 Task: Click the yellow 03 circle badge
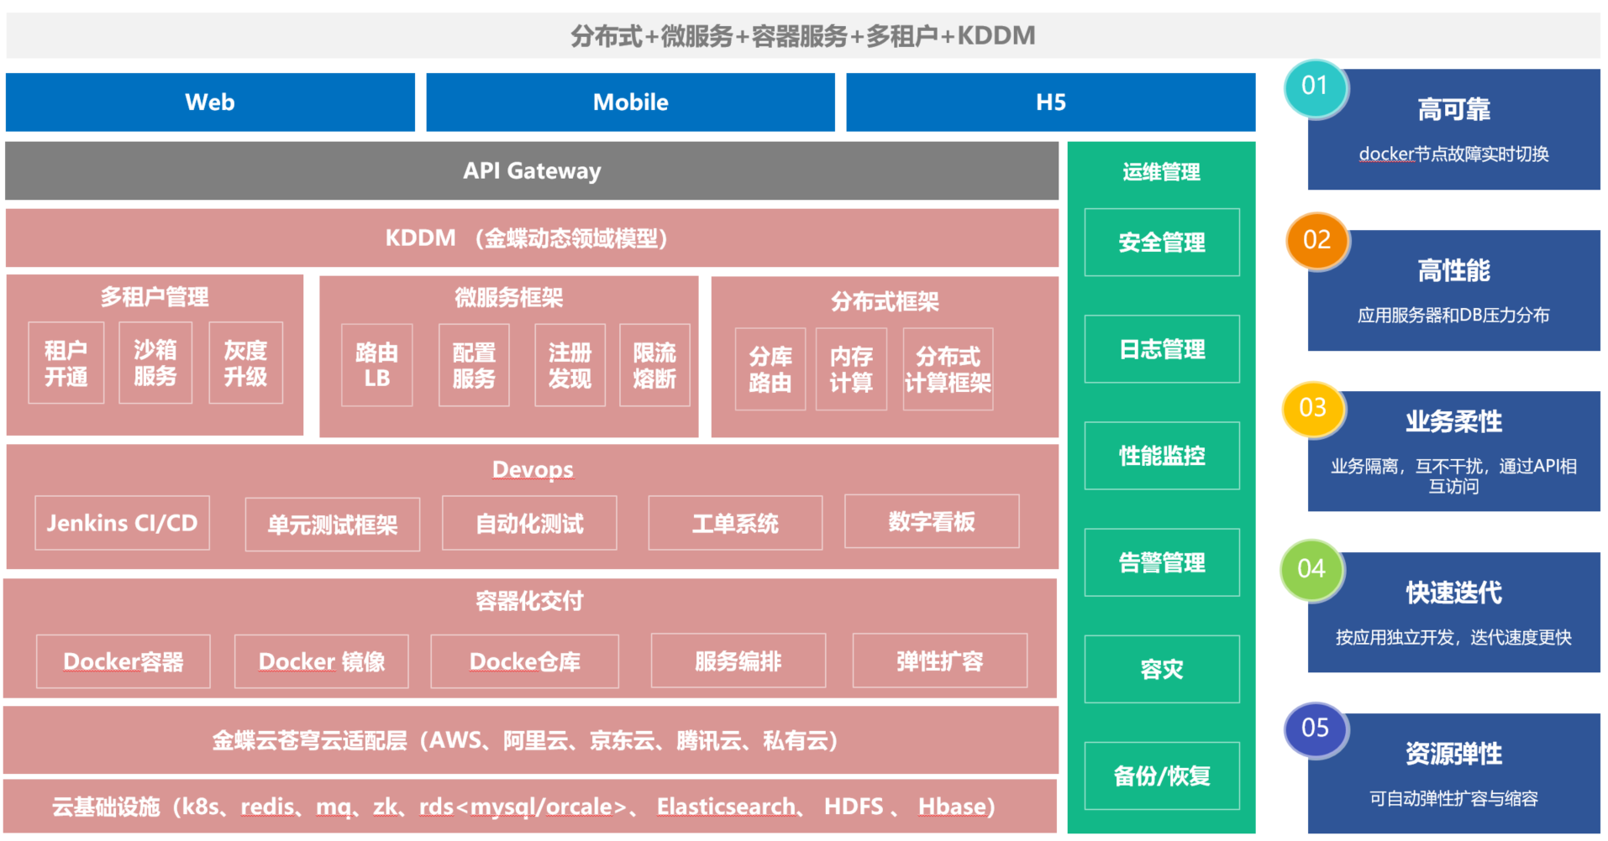click(x=1313, y=409)
